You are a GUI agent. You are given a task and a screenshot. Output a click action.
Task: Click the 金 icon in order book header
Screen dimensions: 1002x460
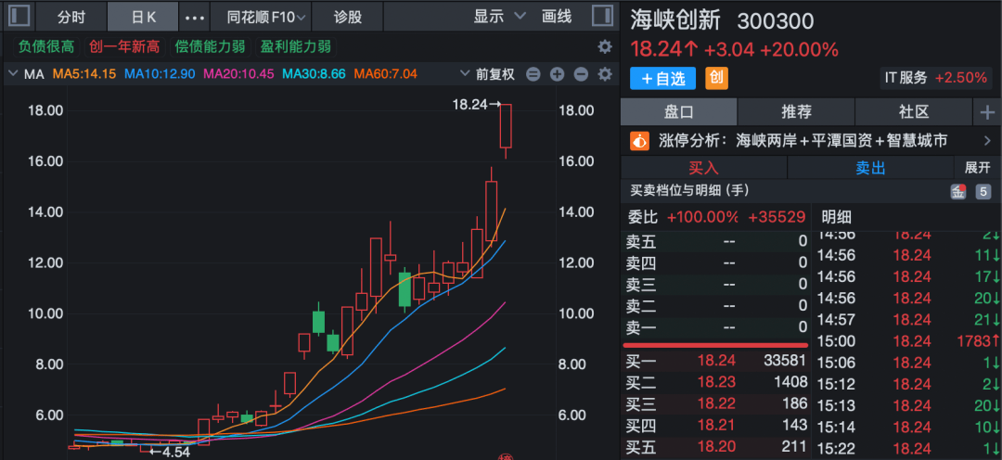[957, 191]
